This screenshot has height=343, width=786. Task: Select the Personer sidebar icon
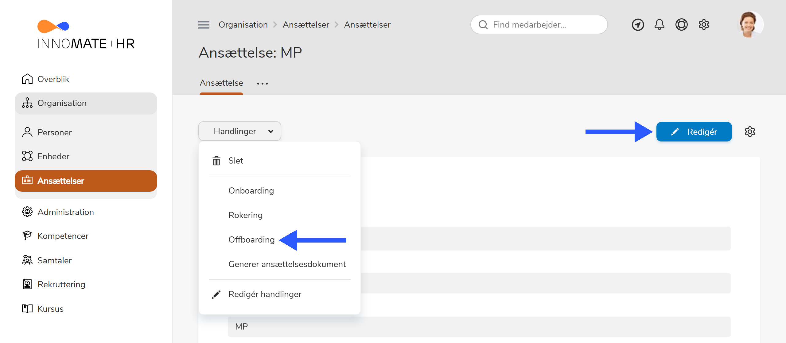(28, 132)
